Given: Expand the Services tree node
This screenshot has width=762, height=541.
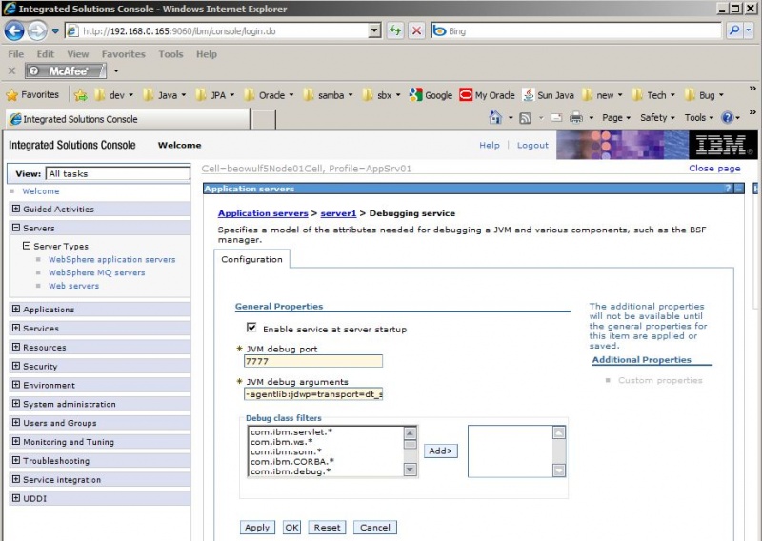Looking at the screenshot, I should (16, 328).
